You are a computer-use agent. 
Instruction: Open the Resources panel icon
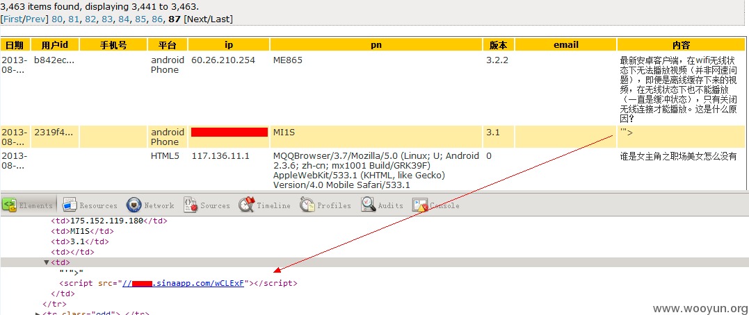click(70, 205)
